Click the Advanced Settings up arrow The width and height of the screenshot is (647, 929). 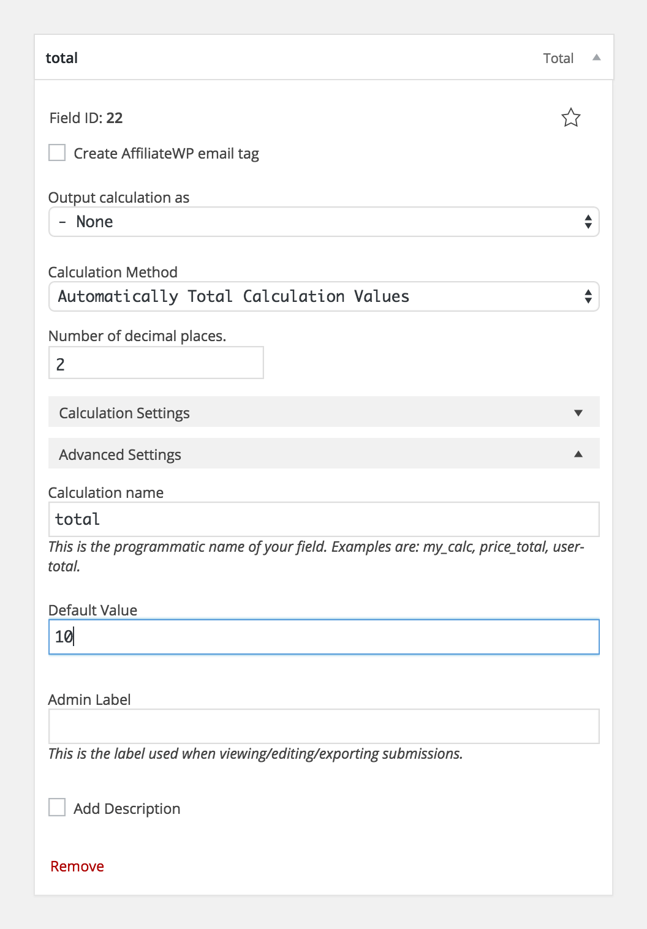coord(578,454)
